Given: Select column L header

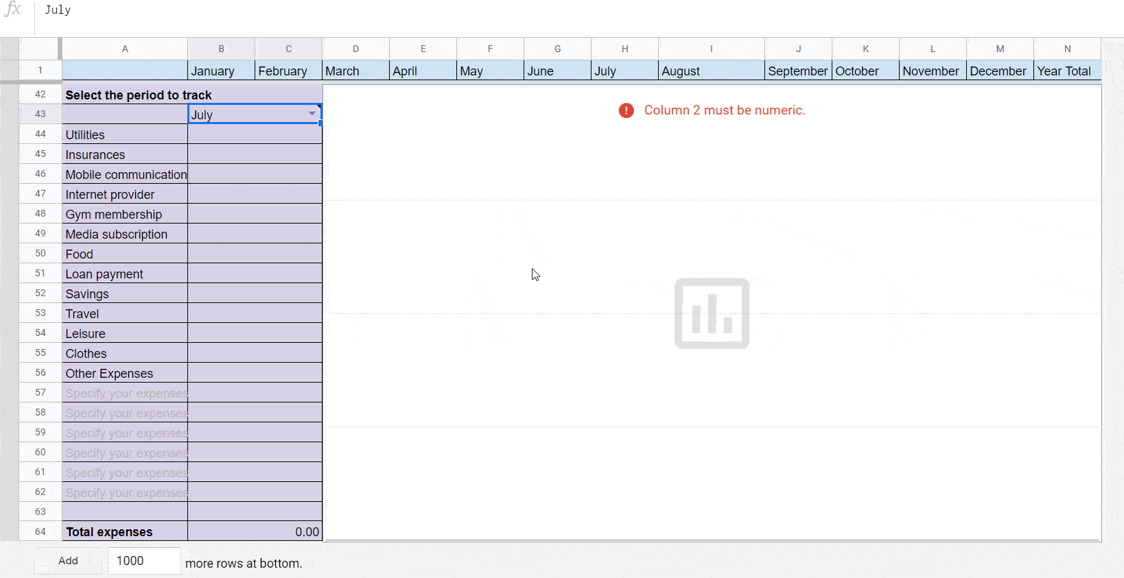Looking at the screenshot, I should point(933,49).
